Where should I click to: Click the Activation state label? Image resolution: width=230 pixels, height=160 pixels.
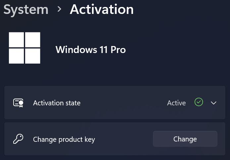(57, 103)
